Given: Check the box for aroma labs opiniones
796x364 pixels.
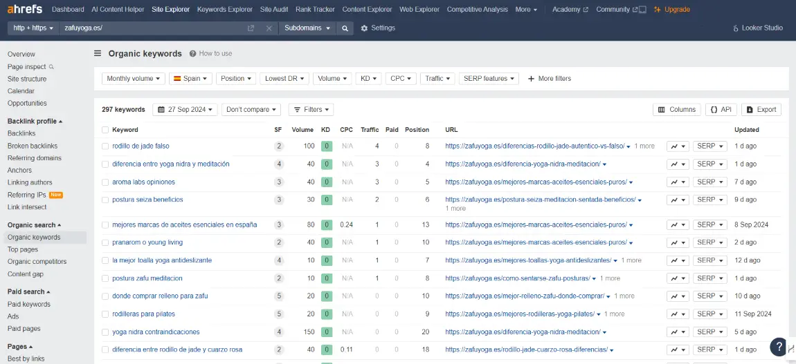Looking at the screenshot, I should tap(105, 182).
